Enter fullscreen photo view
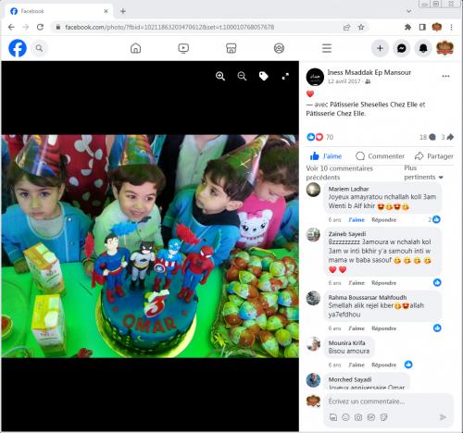 tap(285, 76)
